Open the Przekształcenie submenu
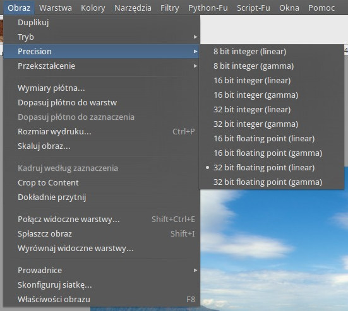 pos(102,66)
